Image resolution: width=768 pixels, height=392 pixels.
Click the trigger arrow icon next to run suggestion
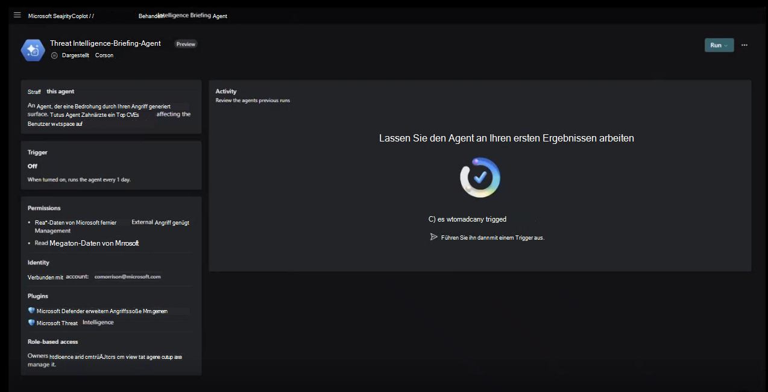coord(433,237)
